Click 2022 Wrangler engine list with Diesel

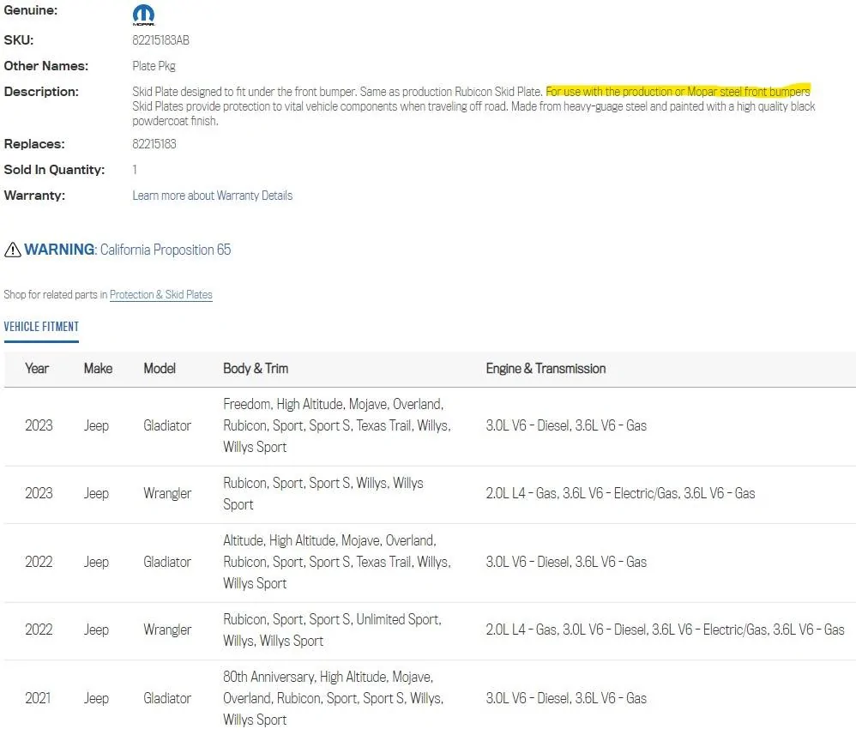coord(665,630)
